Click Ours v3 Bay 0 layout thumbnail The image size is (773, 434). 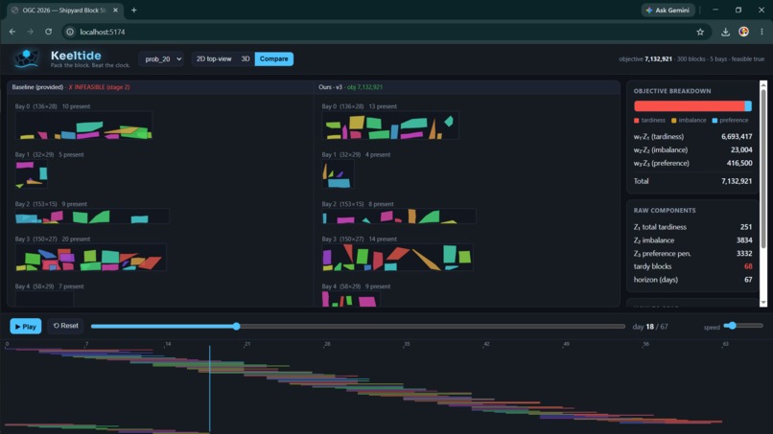390,126
